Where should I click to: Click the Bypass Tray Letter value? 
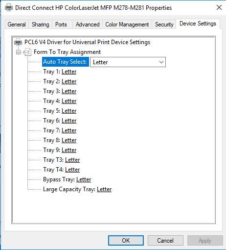click(x=84, y=179)
